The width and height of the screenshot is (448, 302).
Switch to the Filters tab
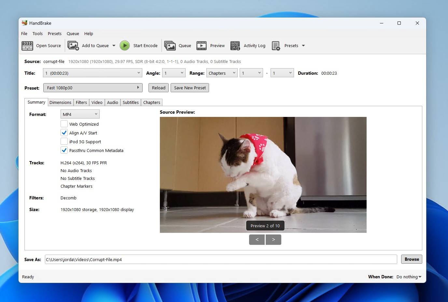click(81, 102)
